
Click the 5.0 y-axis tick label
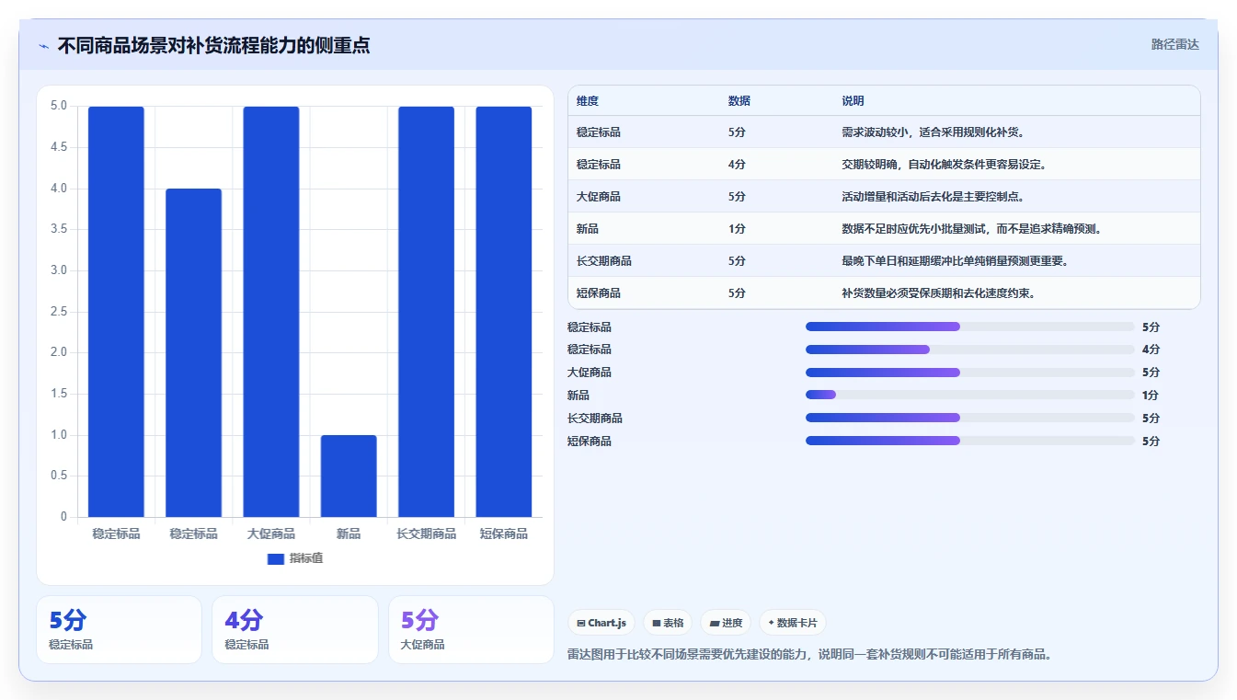pos(59,106)
